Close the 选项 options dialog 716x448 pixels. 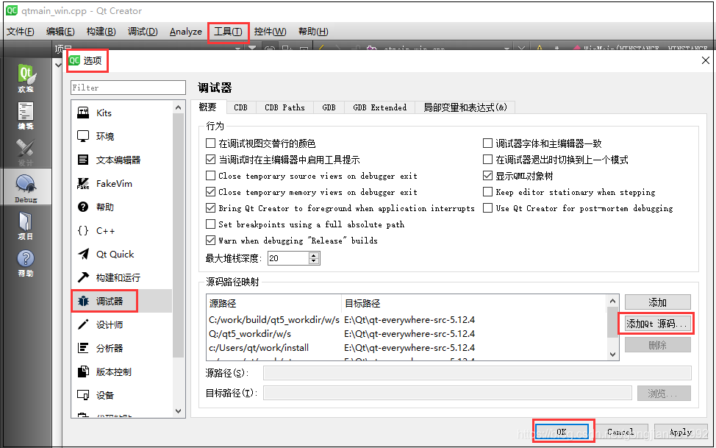[706, 61]
